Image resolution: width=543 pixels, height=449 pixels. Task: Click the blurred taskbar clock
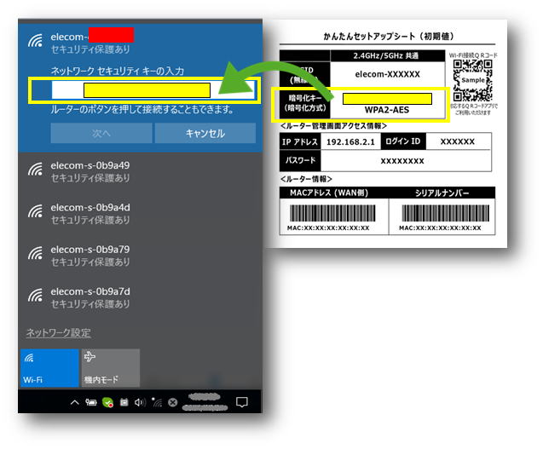(x=205, y=402)
